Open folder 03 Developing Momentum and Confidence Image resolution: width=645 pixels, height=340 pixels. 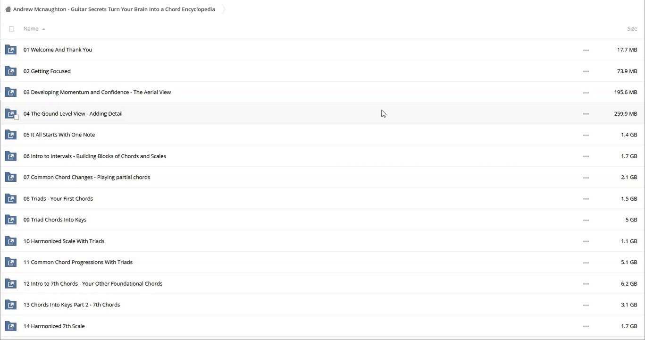click(x=97, y=92)
